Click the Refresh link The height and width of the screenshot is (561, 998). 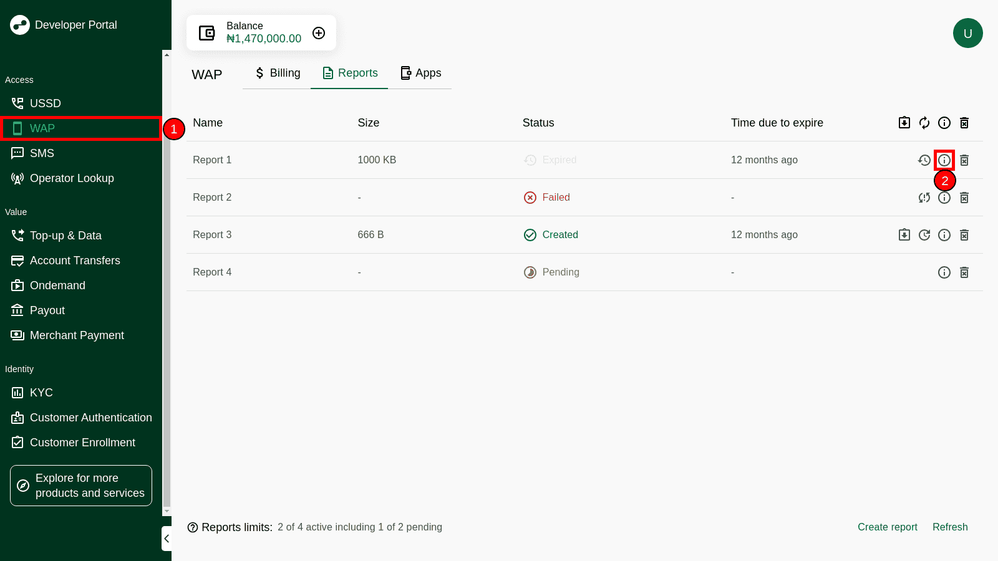950,527
